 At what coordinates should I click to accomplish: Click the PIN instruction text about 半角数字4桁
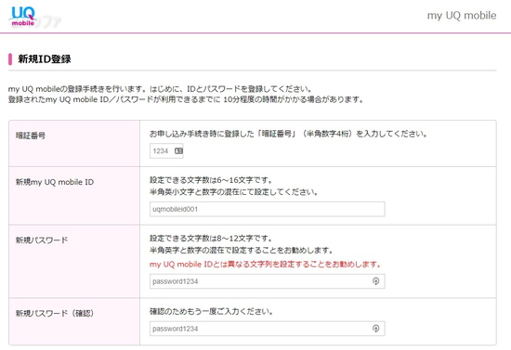coord(288,134)
